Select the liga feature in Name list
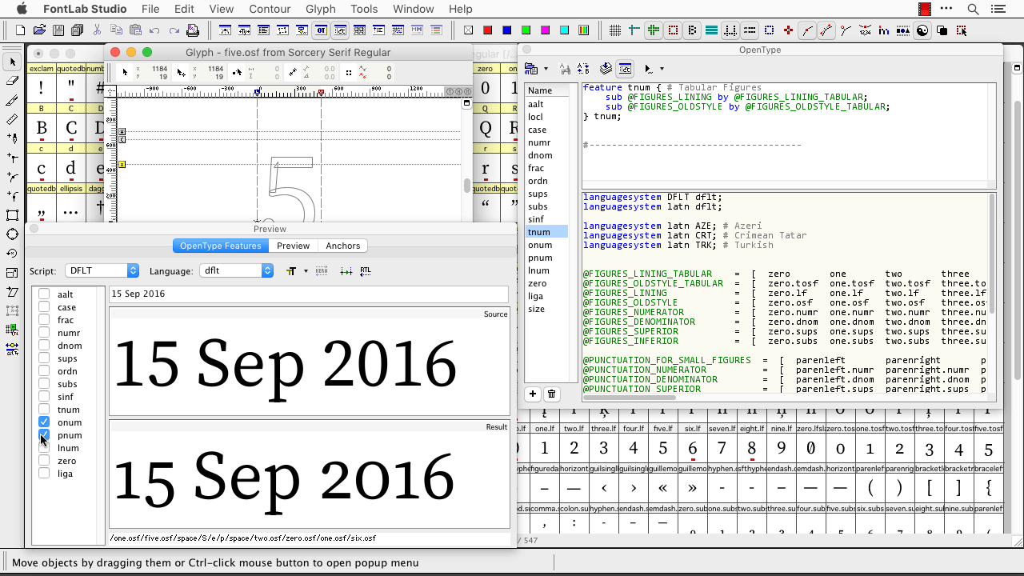1024x576 pixels. tap(546, 296)
